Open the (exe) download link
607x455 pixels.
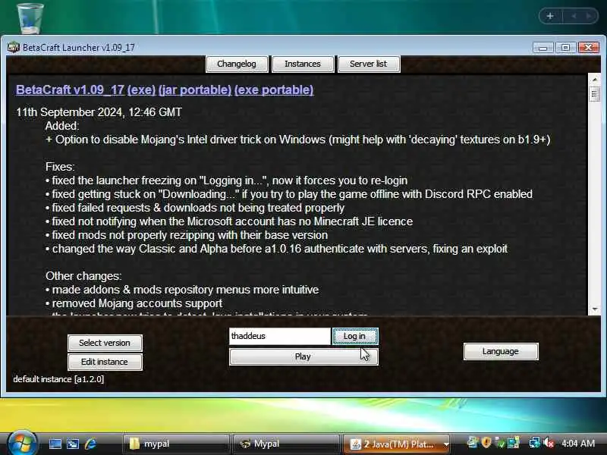[x=141, y=89]
